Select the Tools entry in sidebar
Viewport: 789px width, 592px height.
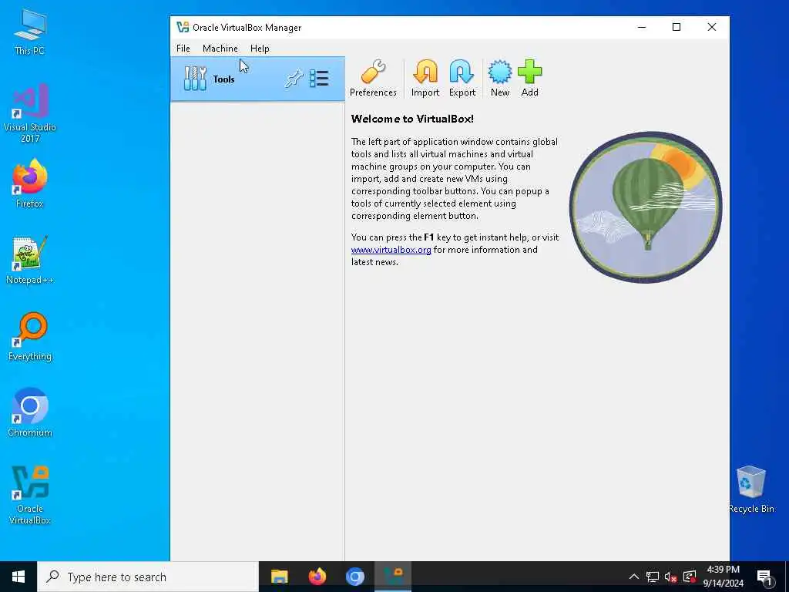tap(257, 79)
